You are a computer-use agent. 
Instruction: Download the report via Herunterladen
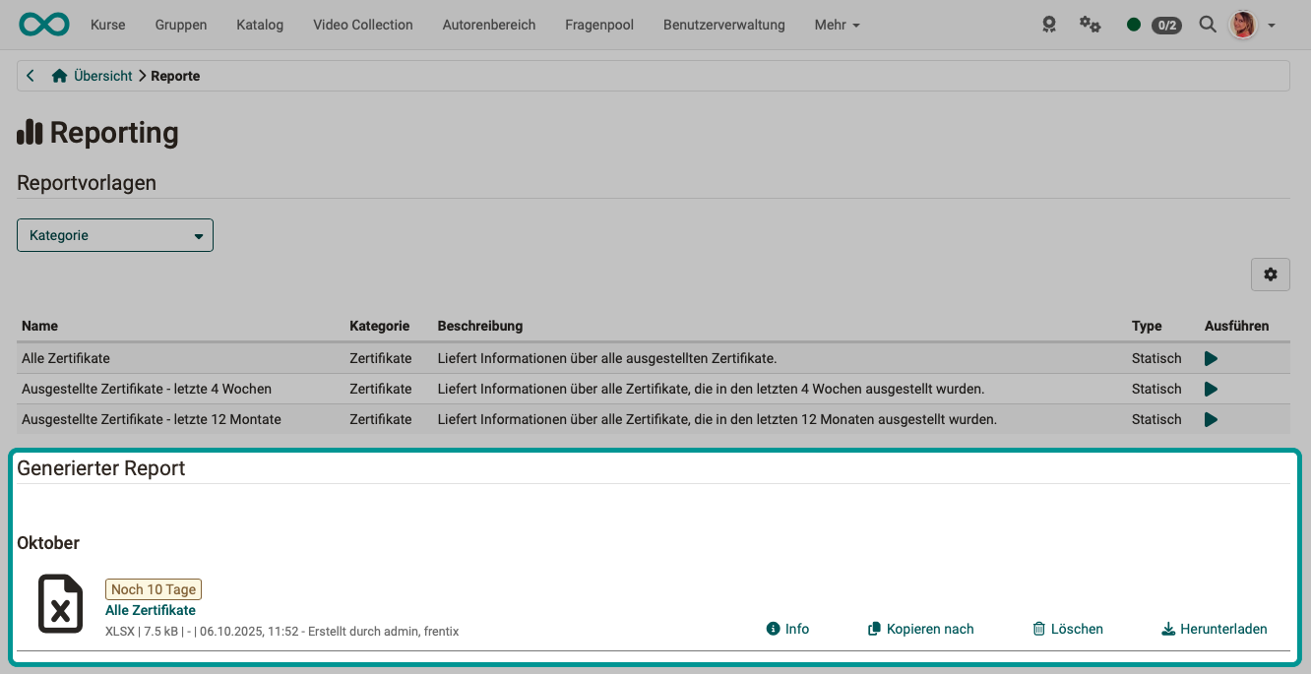tap(1215, 629)
